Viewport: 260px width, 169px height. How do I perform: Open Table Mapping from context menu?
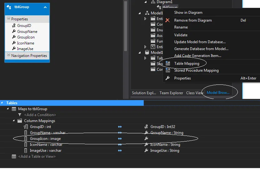click(x=186, y=64)
